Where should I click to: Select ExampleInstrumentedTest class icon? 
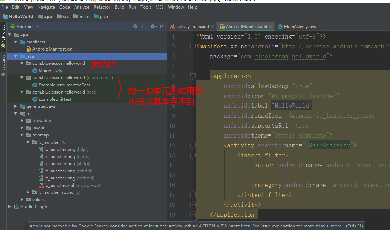pos(35,85)
